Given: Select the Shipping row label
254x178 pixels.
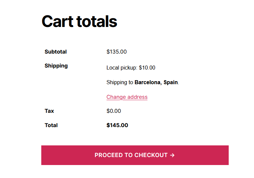Looking at the screenshot, I should pos(56,66).
